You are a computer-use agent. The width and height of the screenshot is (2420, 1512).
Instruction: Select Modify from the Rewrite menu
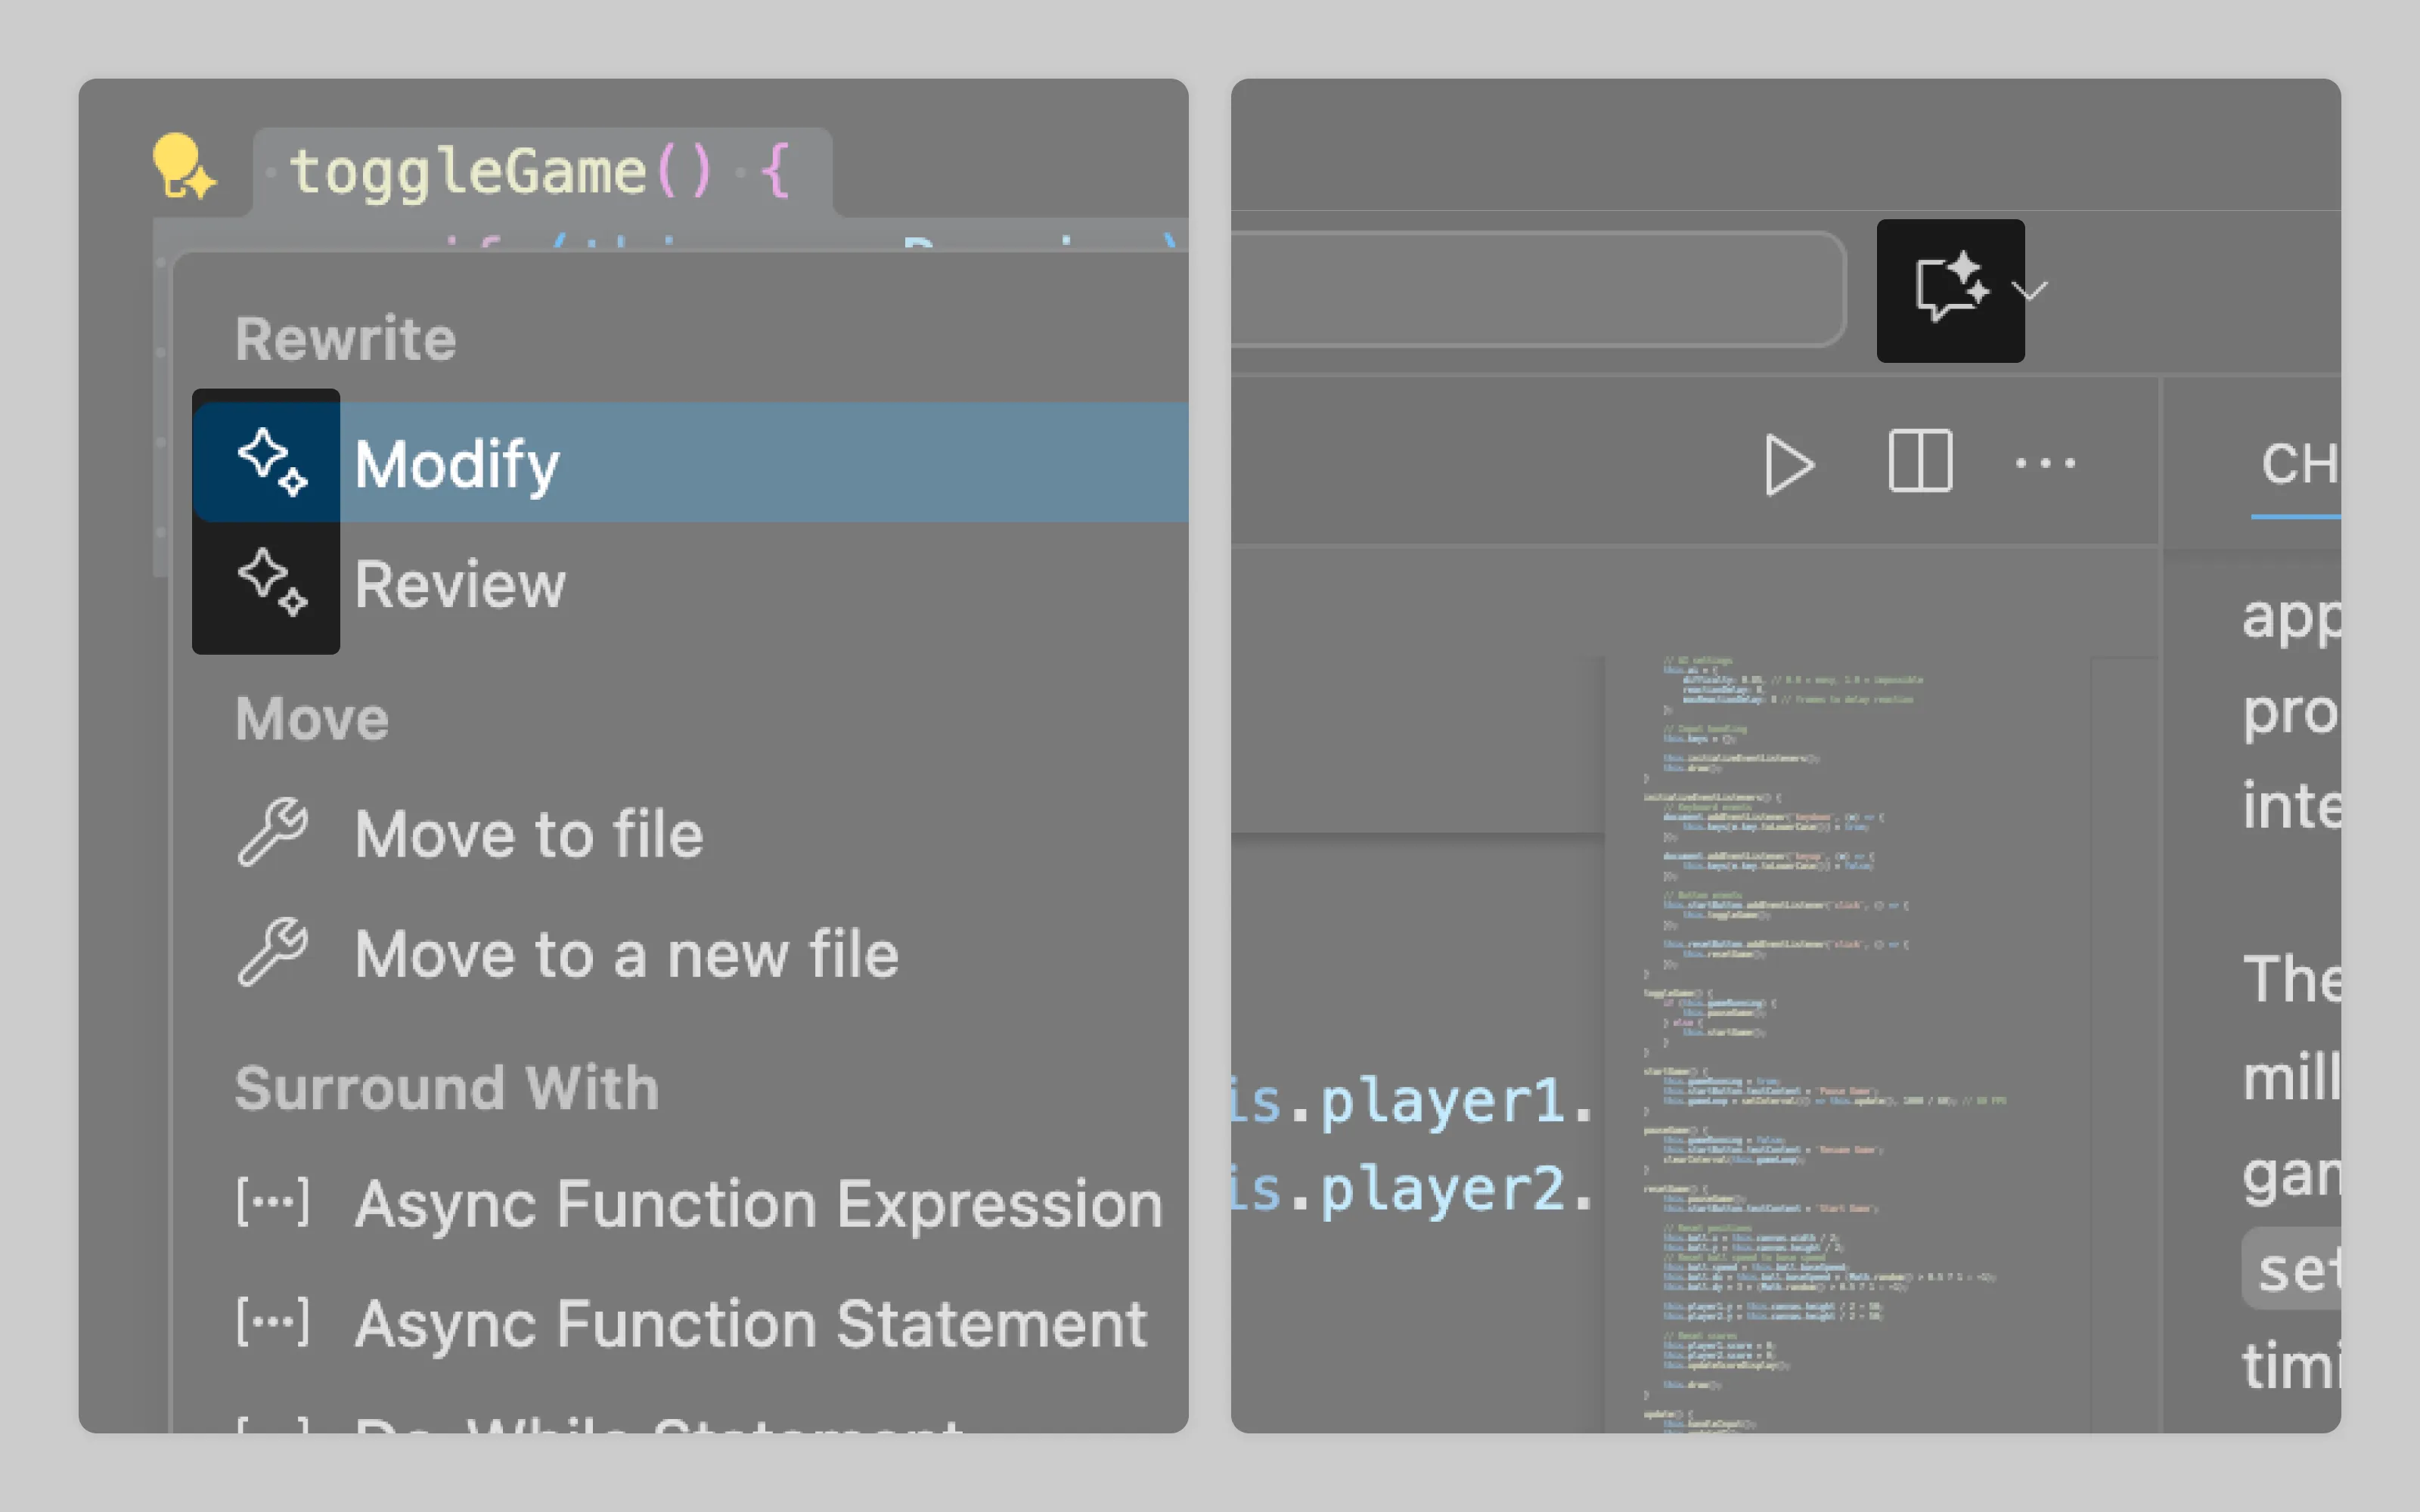tap(457, 465)
